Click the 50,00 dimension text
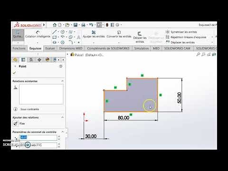 [x=180, y=98]
